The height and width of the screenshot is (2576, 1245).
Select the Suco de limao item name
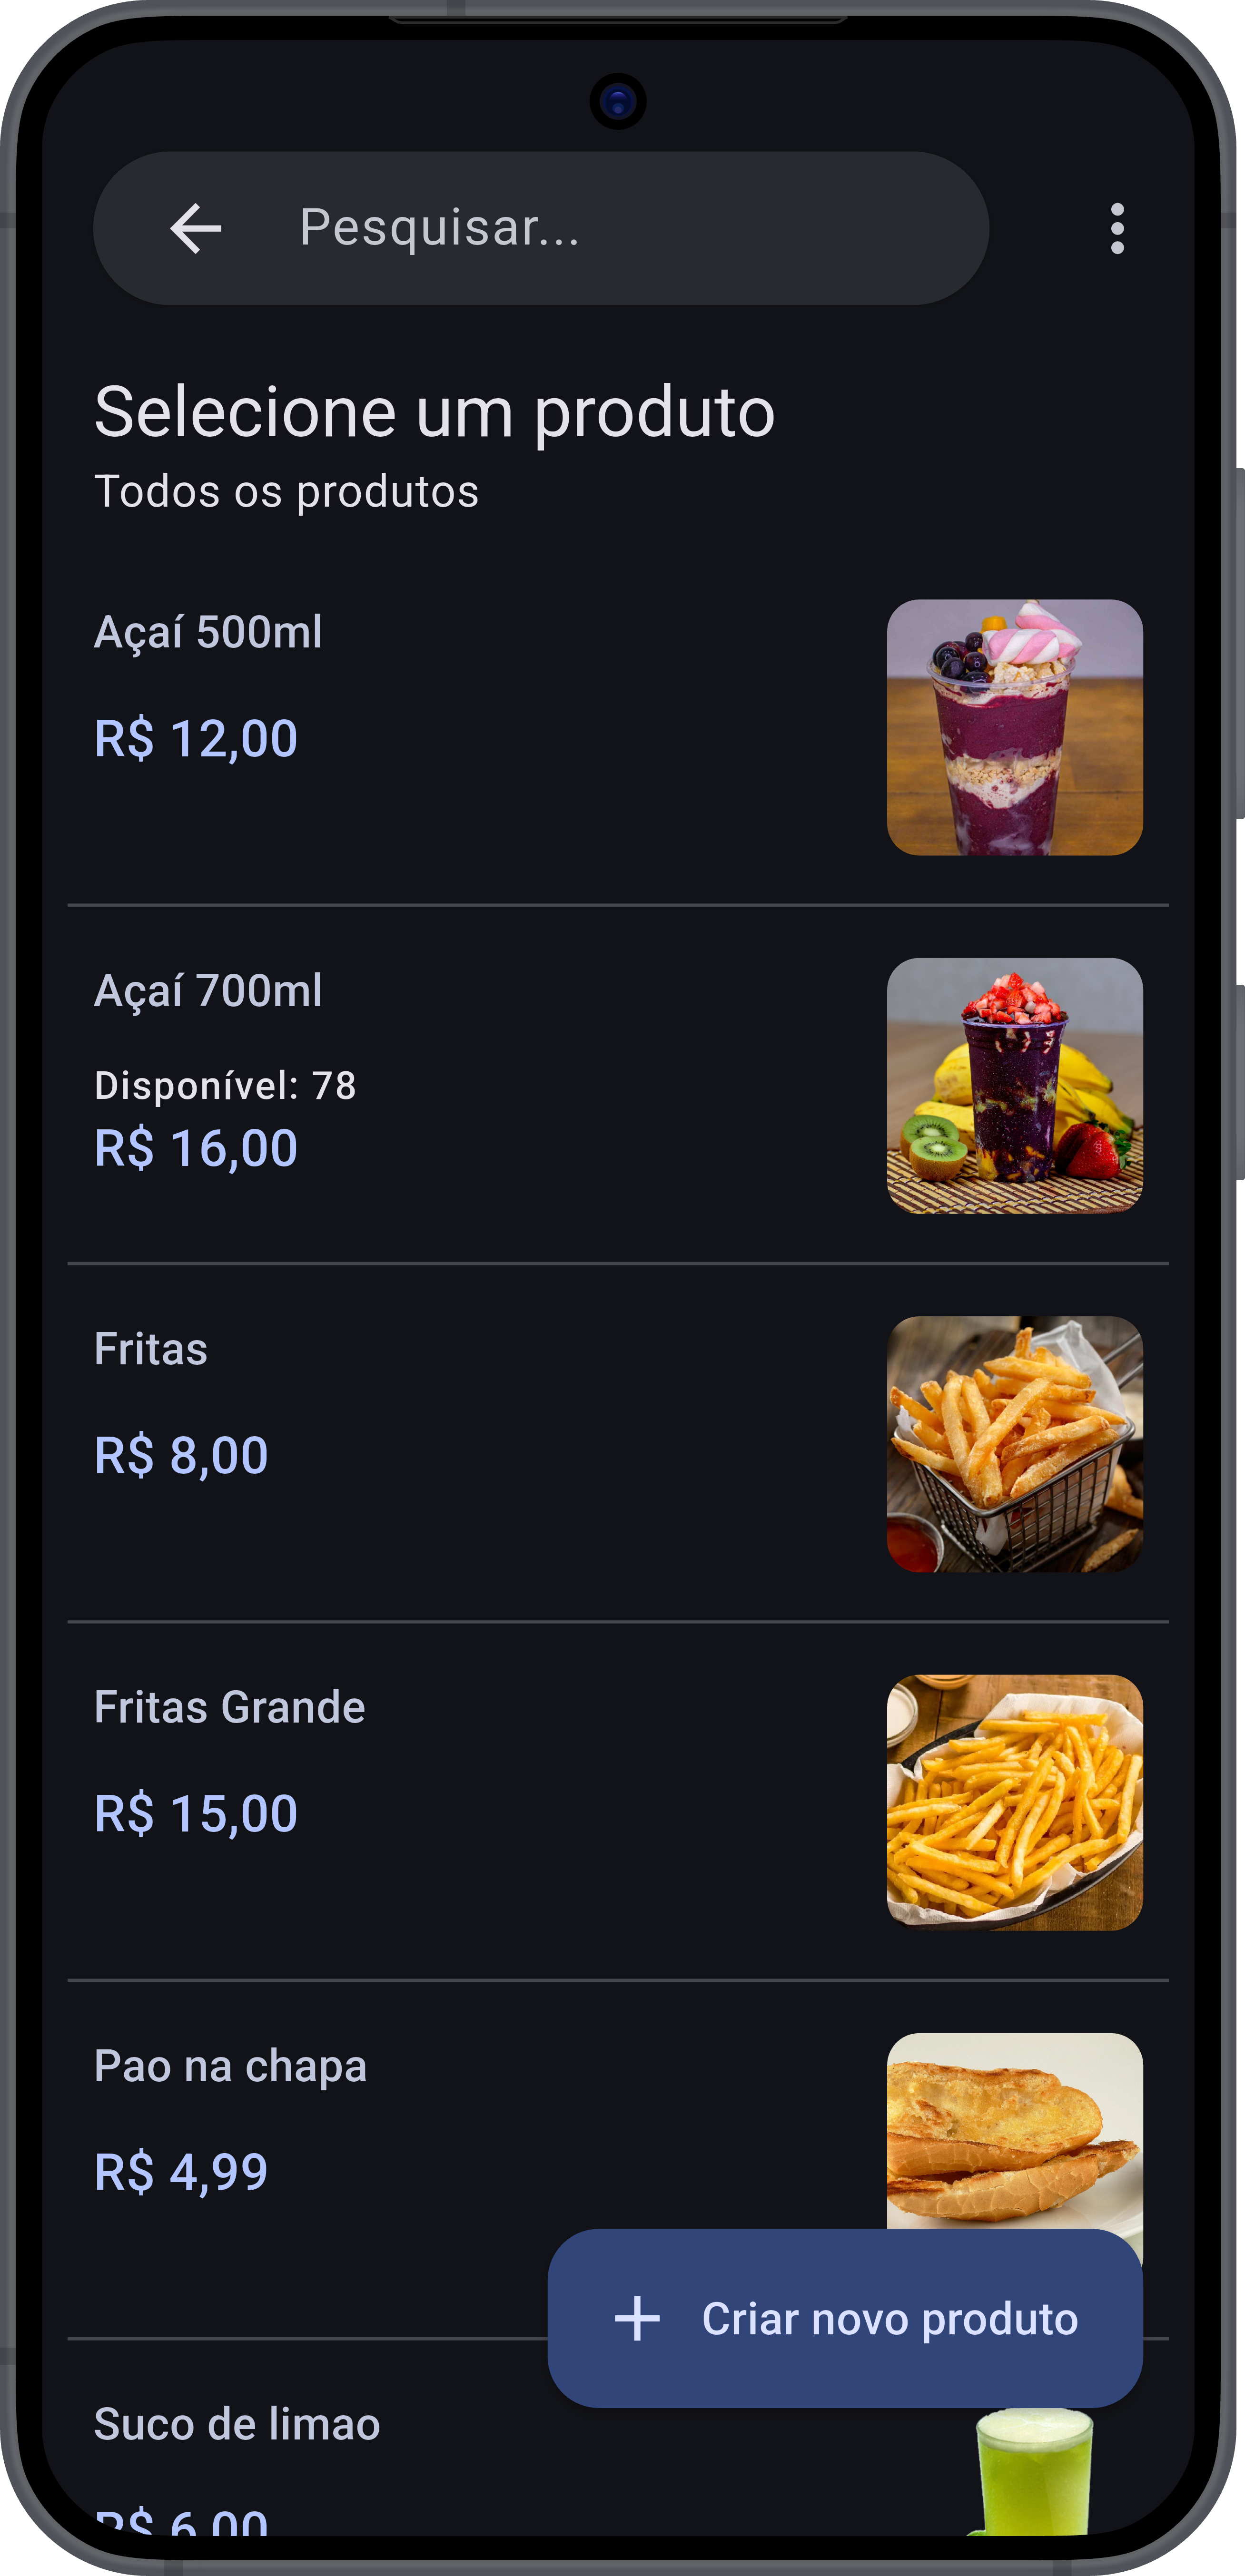pos(237,2424)
